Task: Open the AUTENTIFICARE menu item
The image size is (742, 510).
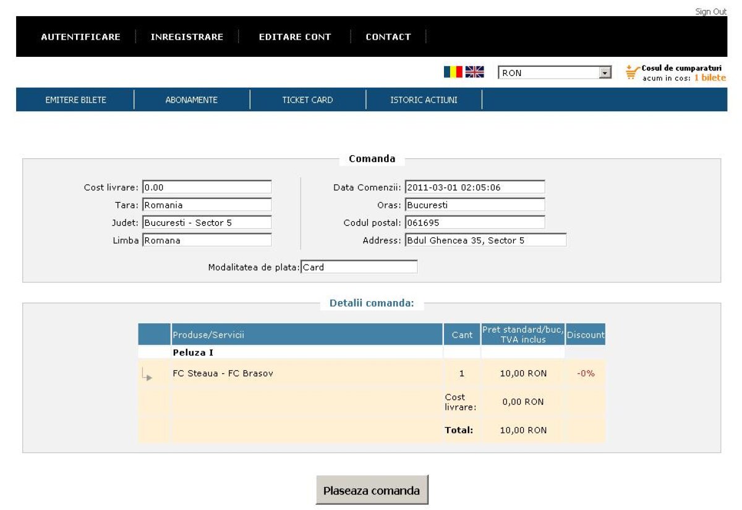Action: tap(80, 36)
